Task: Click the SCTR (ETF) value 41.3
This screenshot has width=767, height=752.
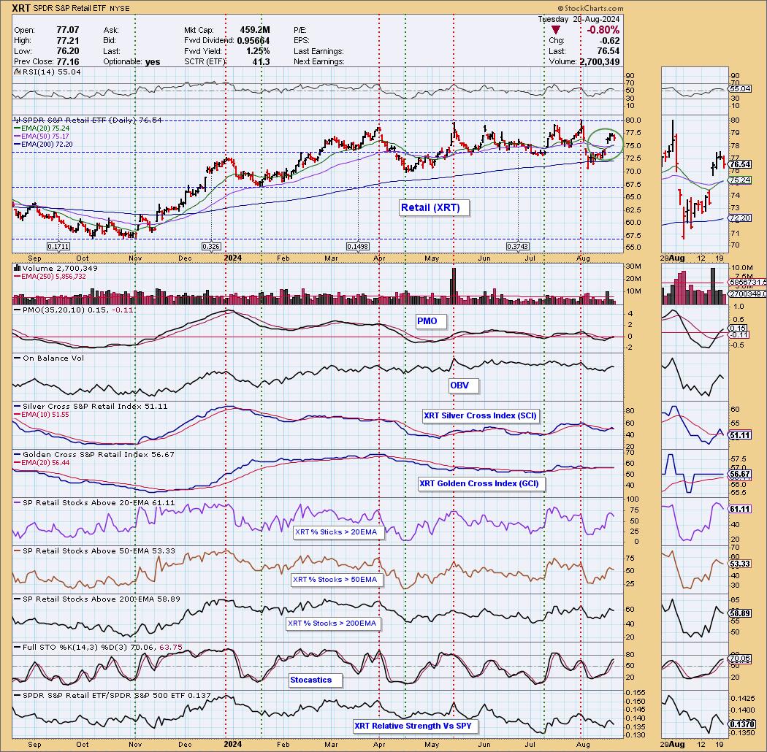Action: point(262,61)
